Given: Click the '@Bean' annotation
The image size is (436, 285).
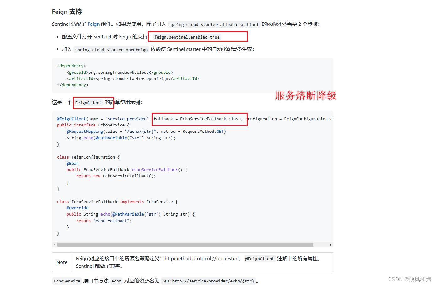Looking at the screenshot, I should (73, 164).
